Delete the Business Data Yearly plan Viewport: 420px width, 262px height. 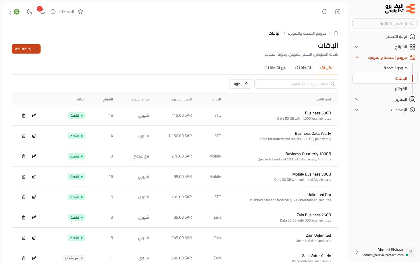[x=24, y=136]
